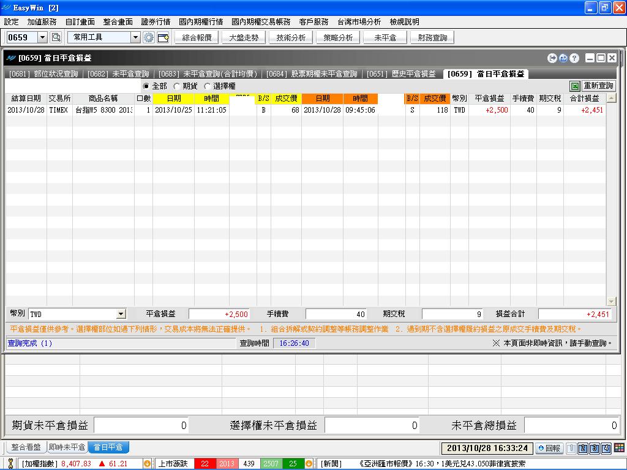Screen dimensions: 627x470
Task: Click the 重新查詢 refresh button
Action: (x=599, y=86)
